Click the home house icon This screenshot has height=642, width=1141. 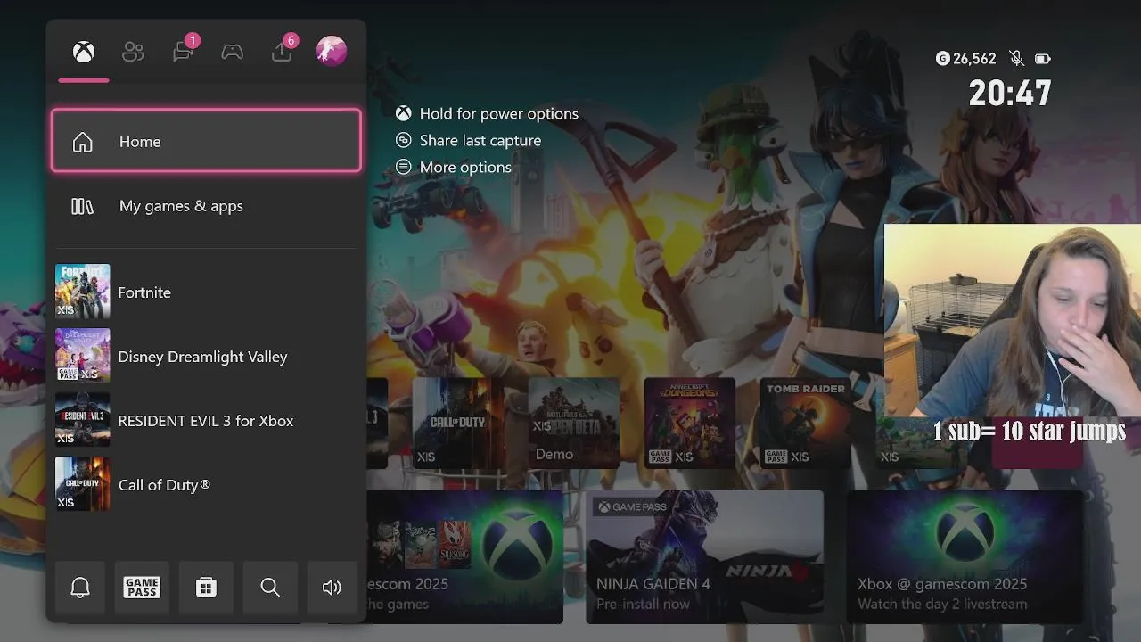[82, 142]
